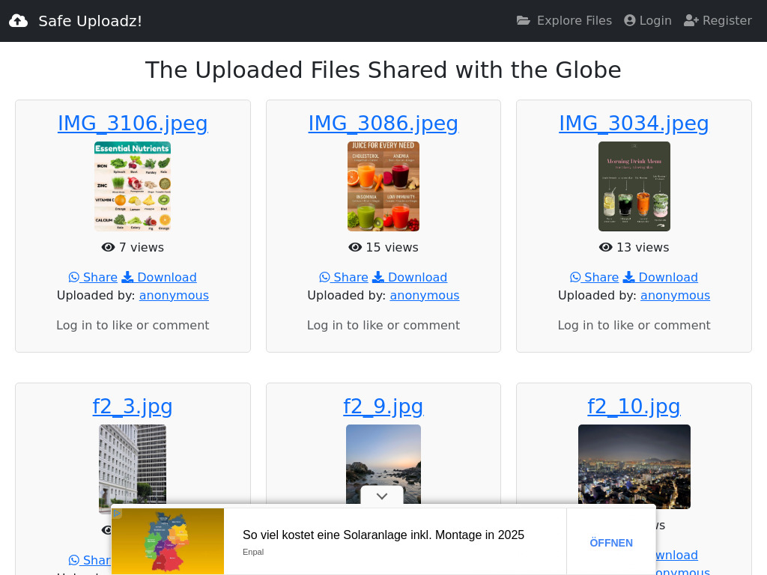Screen dimensions: 767x575
Task: Click the Enpal solar map image in the ad
Action: pos(168,541)
